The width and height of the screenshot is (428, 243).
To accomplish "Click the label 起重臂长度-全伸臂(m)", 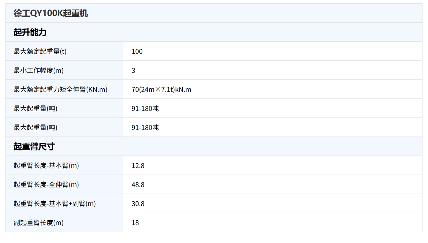I will [x=46, y=185].
